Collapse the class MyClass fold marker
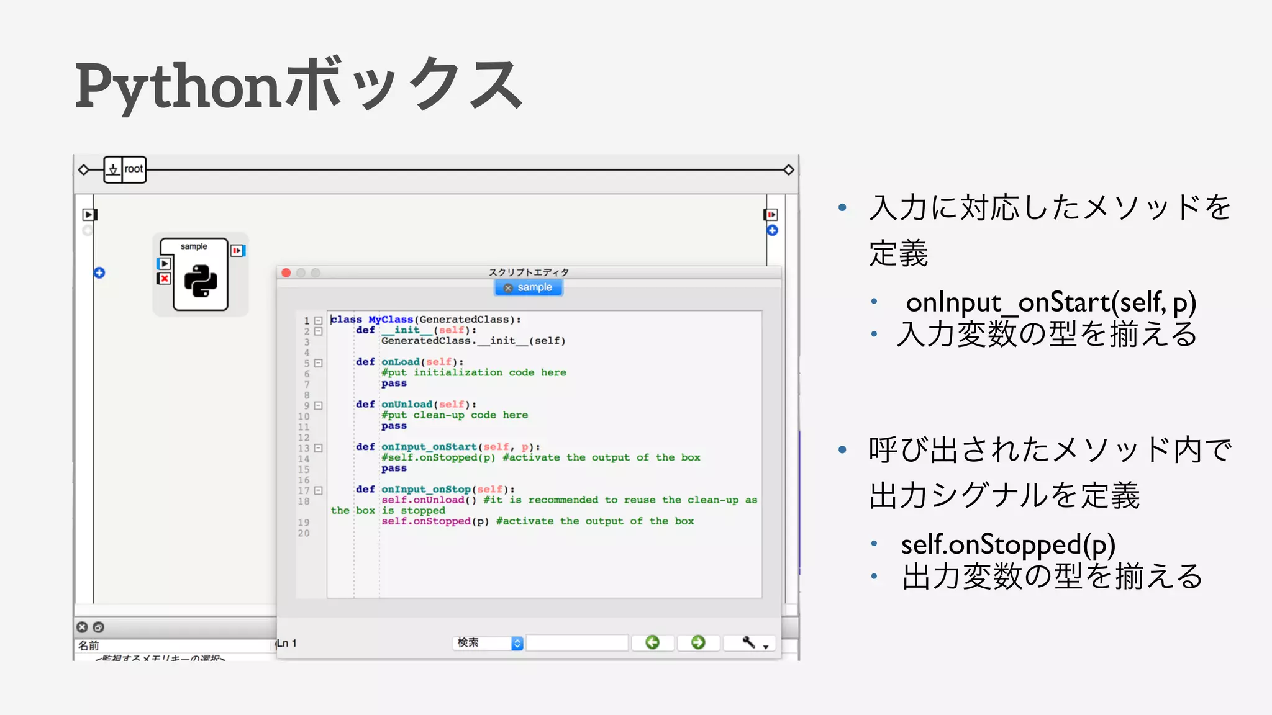This screenshot has width=1272, height=715. pyautogui.click(x=318, y=320)
